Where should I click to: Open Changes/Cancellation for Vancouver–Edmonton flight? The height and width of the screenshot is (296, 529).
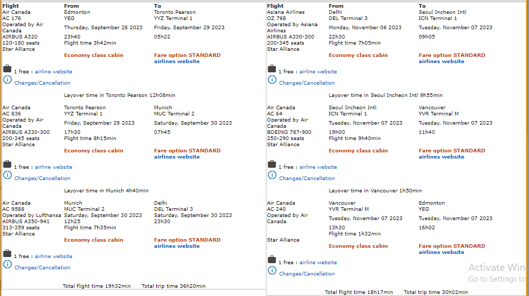click(x=307, y=274)
